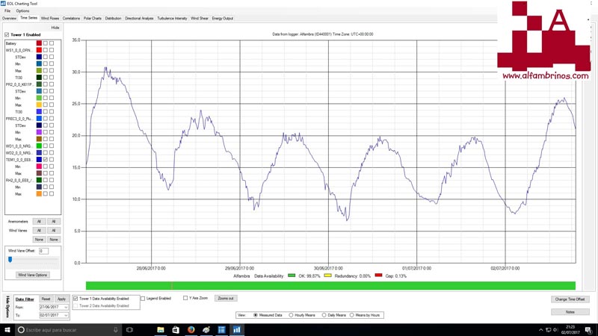Click the Battery red color swatch
The width and height of the screenshot is (598, 336).
39,43
